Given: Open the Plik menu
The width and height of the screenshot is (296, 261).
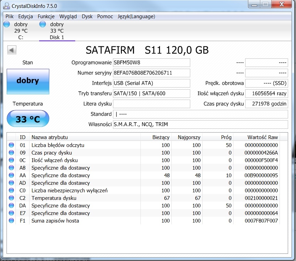Looking at the screenshot, I should tap(9, 16).
